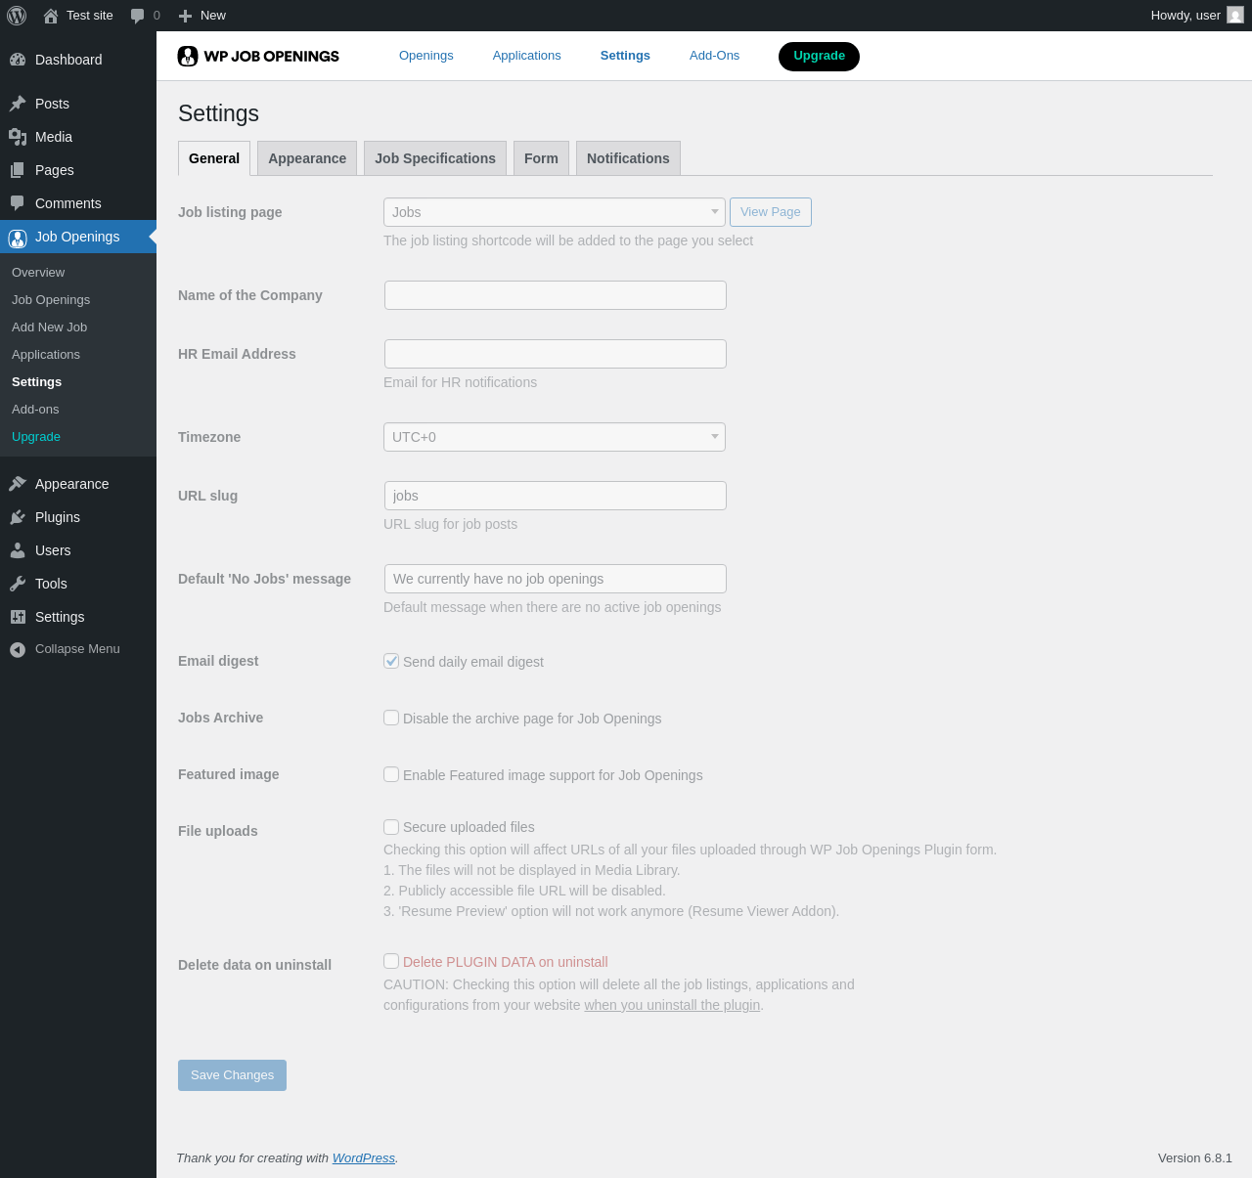Click the Appearance paintbrush icon
The image size is (1252, 1178).
coord(18,484)
